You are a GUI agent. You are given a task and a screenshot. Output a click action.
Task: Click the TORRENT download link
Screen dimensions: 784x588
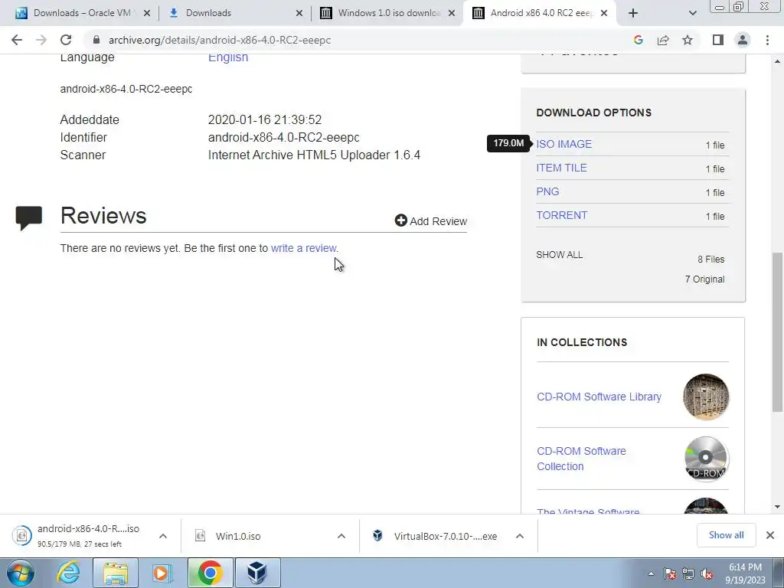point(561,215)
